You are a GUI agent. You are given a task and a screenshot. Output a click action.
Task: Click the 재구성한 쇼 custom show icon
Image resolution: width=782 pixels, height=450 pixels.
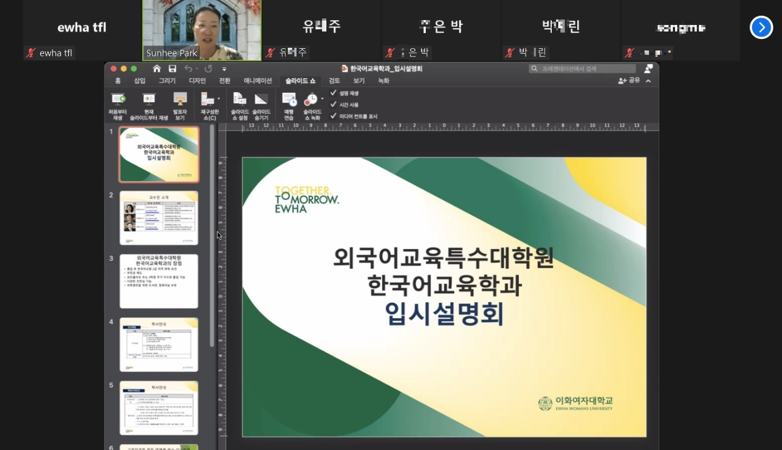coord(207,99)
